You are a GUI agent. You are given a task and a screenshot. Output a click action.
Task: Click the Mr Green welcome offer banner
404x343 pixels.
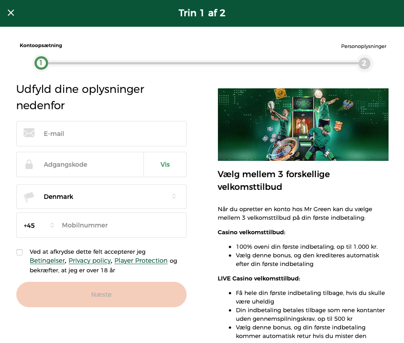tap(303, 125)
